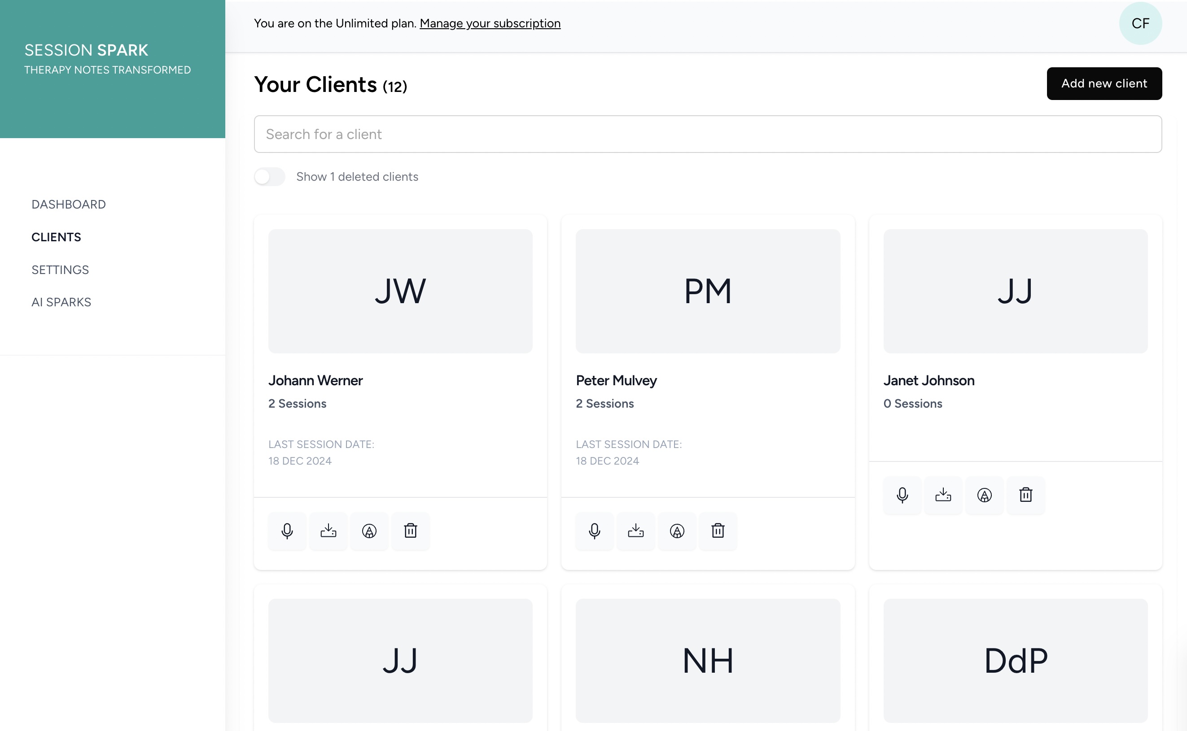This screenshot has height=731, width=1187.
Task: Click the Peter Mulvey client name
Action: point(616,380)
